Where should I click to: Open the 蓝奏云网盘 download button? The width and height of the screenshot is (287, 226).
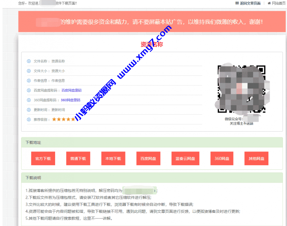(x=185, y=159)
